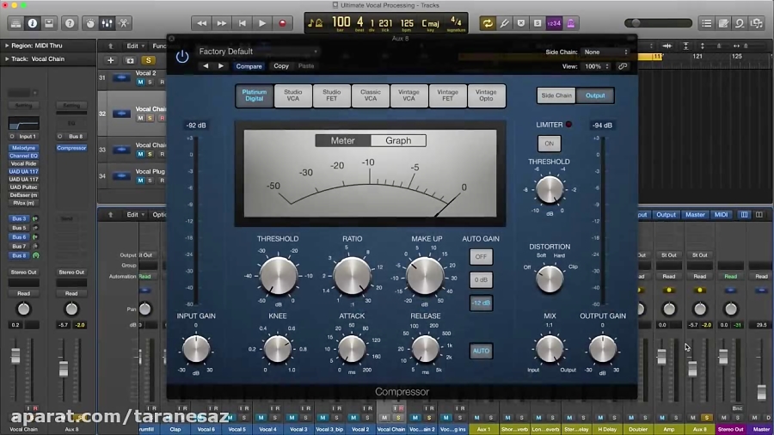
Task: Open the List Editors button
Action: coord(707,23)
